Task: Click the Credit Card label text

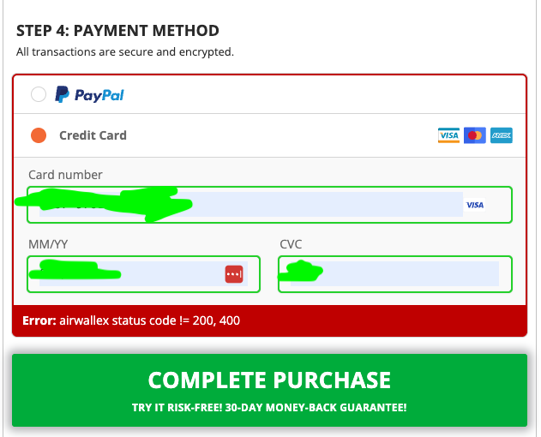Action: click(x=93, y=135)
